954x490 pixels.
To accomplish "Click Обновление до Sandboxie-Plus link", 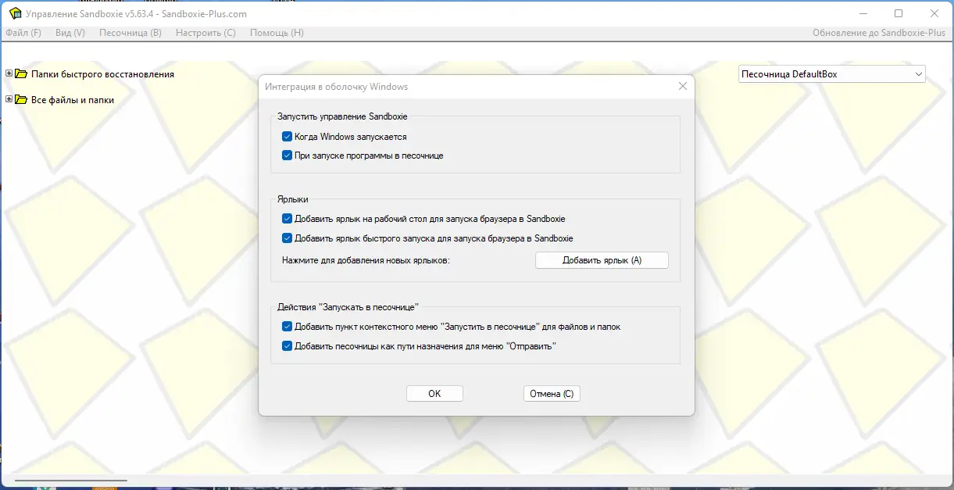I will coord(879,33).
